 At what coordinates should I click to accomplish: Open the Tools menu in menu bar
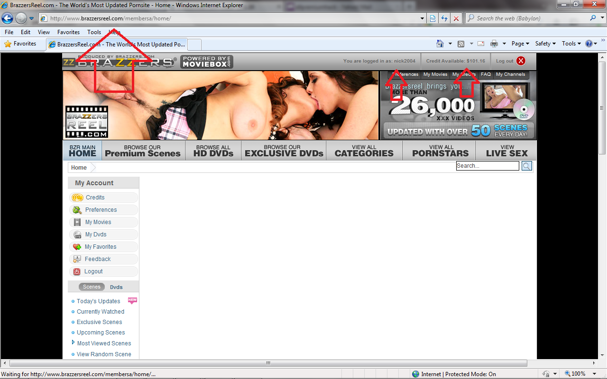tap(94, 32)
